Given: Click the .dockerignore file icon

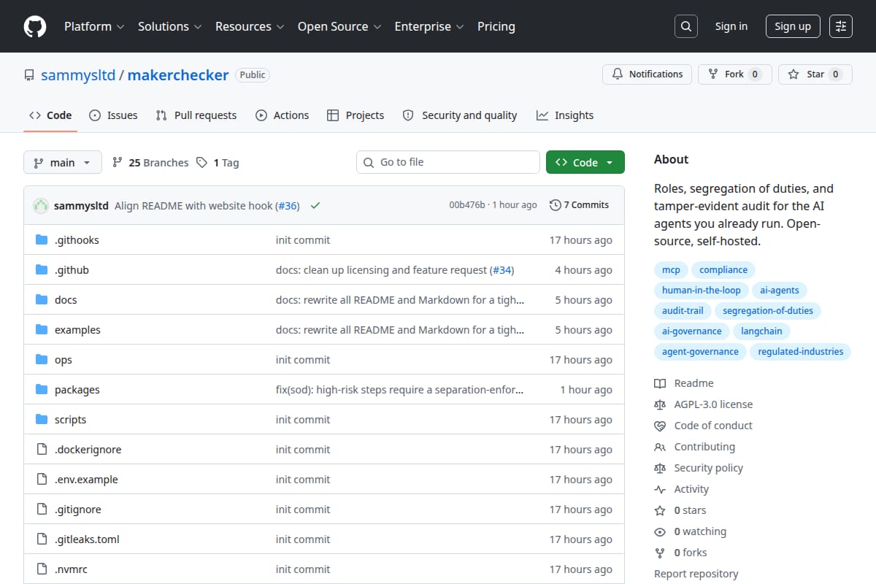Looking at the screenshot, I should tap(42, 450).
